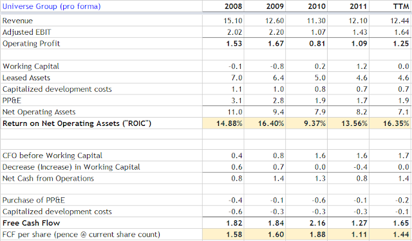Click Capitalized development costs label under Leased Assets

(x=57, y=89)
